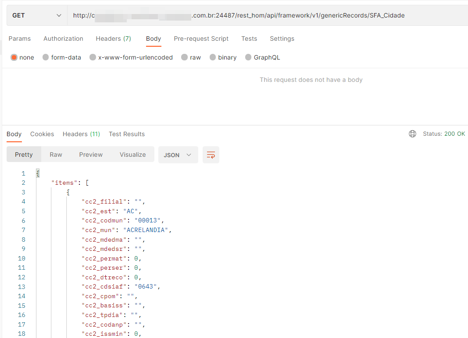This screenshot has height=338, width=468.
Task: Click the "cc2_mdedma" key
Action: [104, 239]
